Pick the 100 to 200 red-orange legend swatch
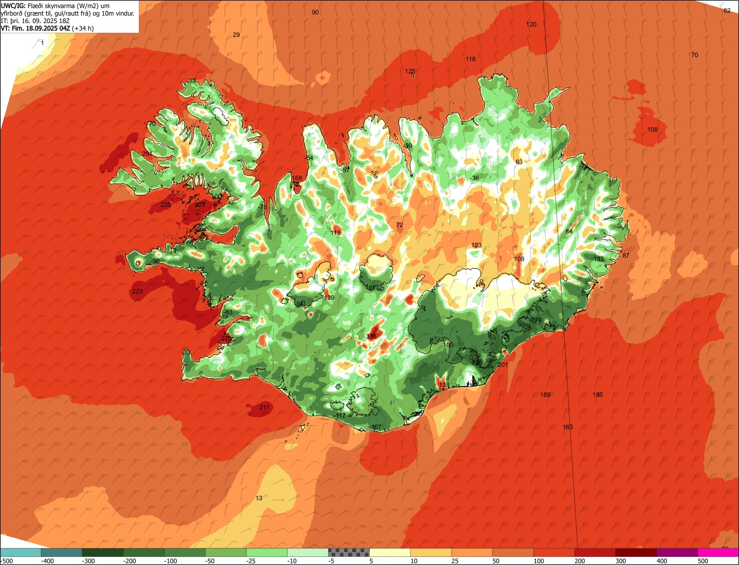The height and width of the screenshot is (565, 739). coord(554,552)
